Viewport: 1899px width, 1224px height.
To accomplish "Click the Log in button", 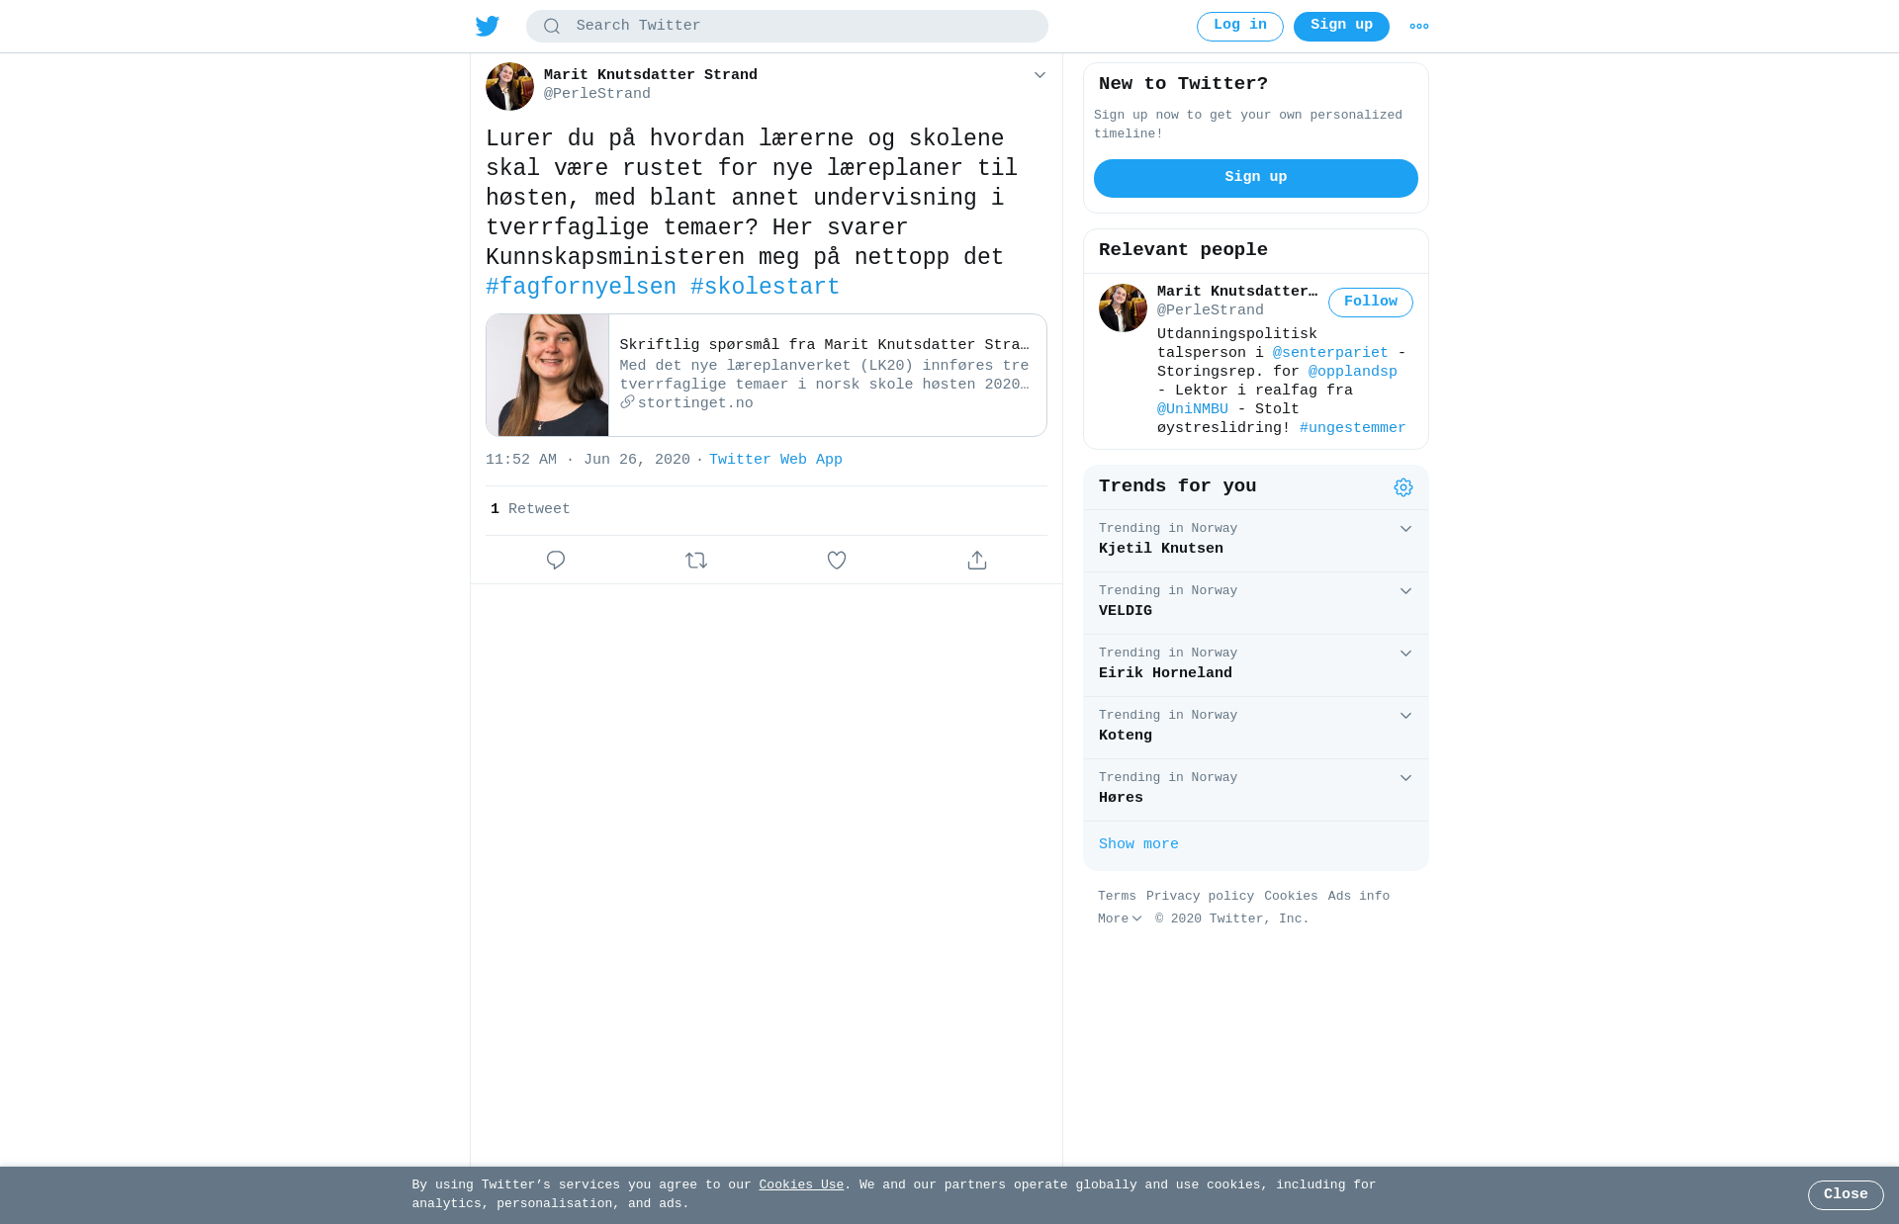I will coord(1239,27).
